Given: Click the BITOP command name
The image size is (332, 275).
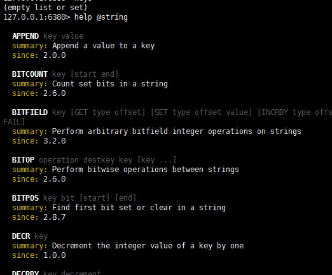Looking at the screenshot, I should point(23,160).
